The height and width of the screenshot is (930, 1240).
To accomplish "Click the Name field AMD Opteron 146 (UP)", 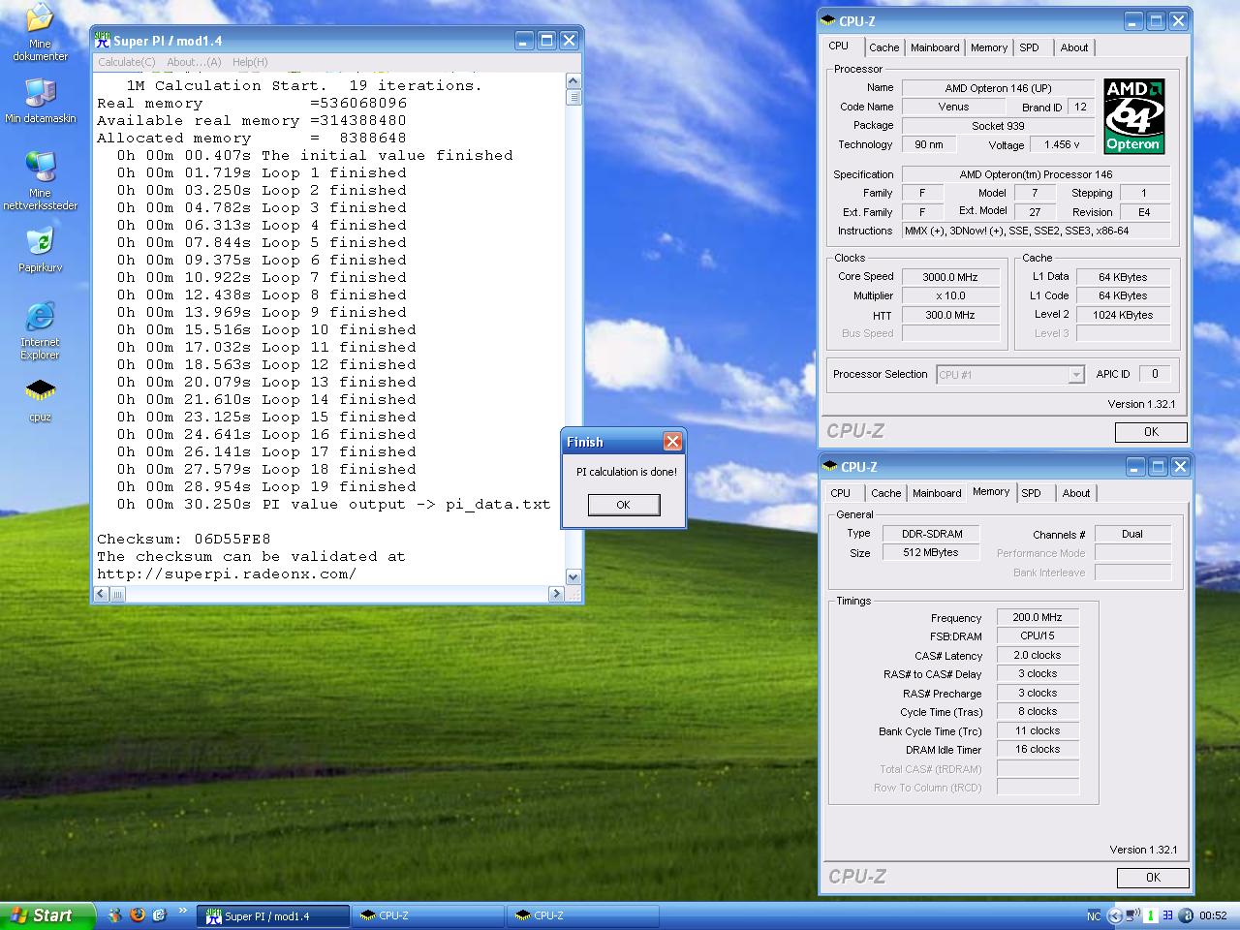I will tap(998, 88).
